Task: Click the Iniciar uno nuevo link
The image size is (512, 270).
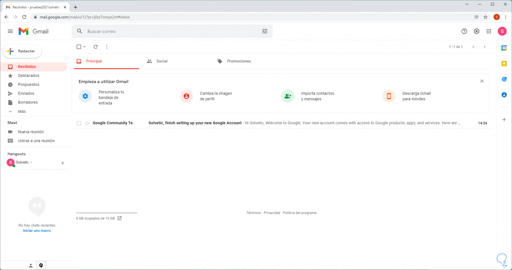Action: 37,231
